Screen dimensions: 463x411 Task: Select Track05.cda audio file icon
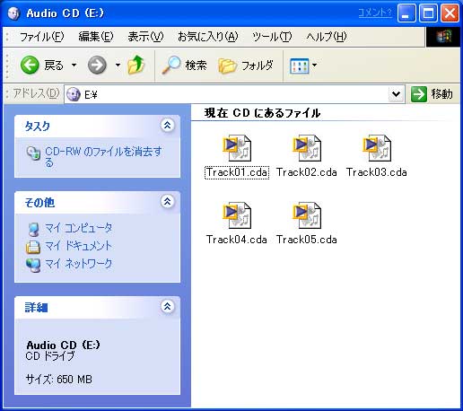[x=307, y=215]
